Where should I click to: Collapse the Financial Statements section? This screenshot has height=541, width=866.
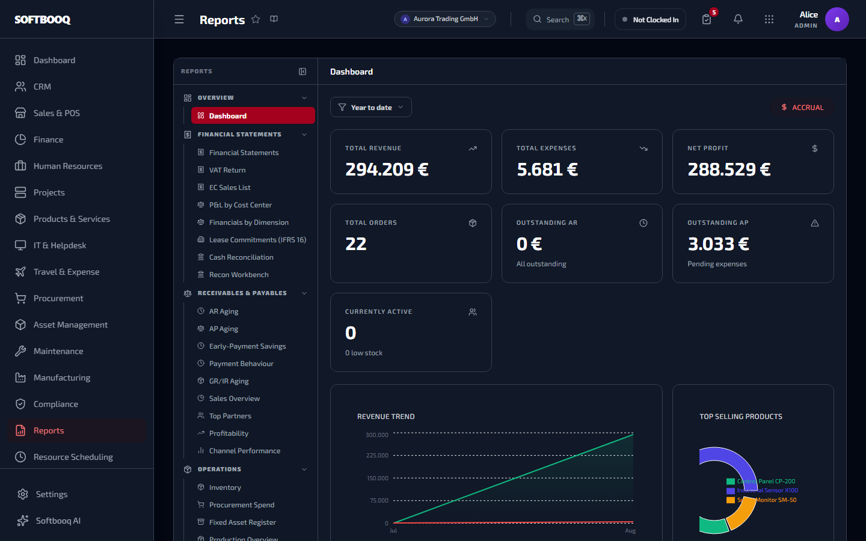(304, 135)
